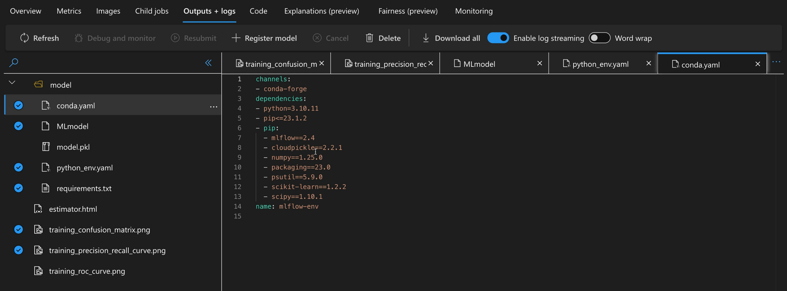This screenshot has height=291, width=787.
Task: Disable the Enable log streaming toggle
Action: click(498, 38)
